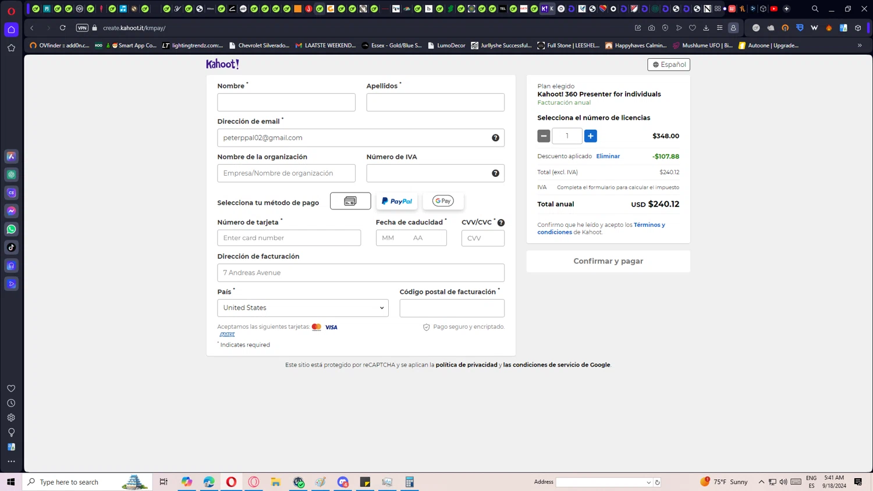This screenshot has height=491, width=873.
Task: Reload the page with the refresh icon
Action: [63, 28]
